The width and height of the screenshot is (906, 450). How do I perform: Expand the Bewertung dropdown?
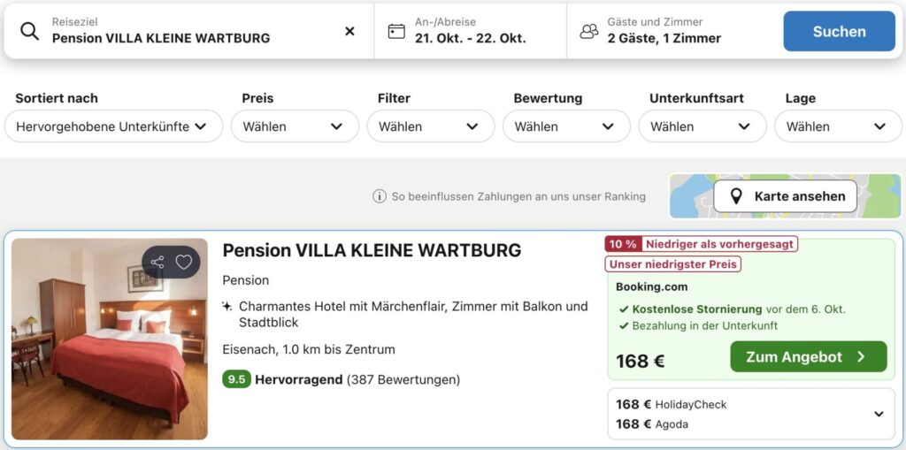566,126
